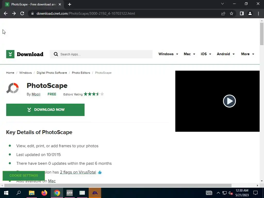Click the vertical scrollbar thumb

pyautogui.click(x=262, y=34)
